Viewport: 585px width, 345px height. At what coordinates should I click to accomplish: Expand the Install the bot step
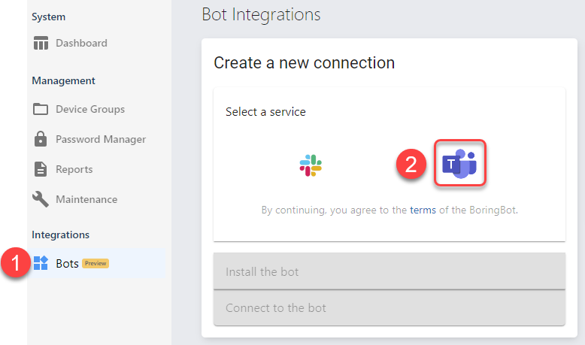[x=389, y=271]
